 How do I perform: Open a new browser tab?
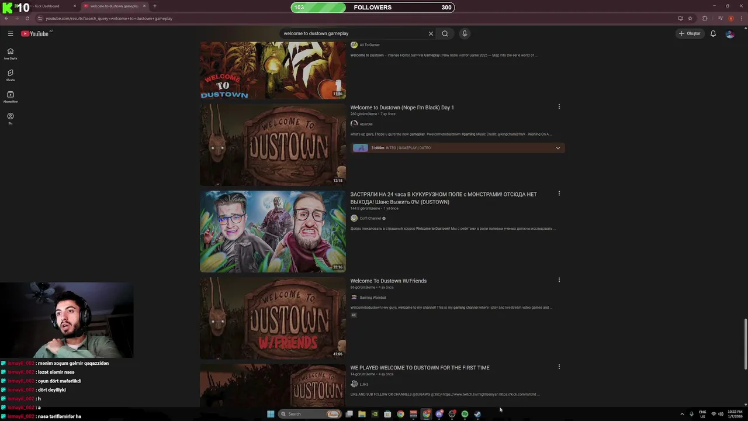(155, 6)
